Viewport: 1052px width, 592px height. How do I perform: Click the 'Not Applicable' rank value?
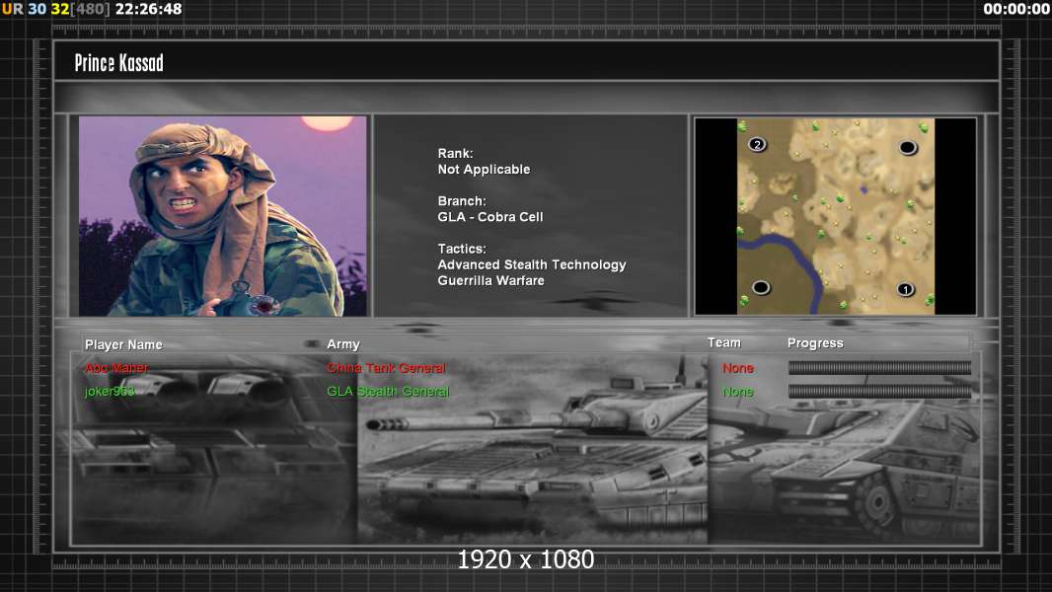pyautogui.click(x=484, y=170)
